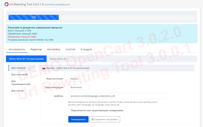Click the Шаблон field label

coord(59,96)
